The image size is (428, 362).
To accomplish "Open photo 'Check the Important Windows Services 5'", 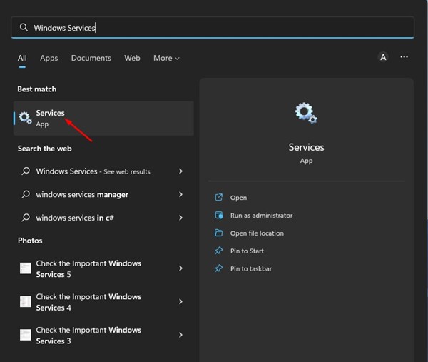I will point(88,268).
